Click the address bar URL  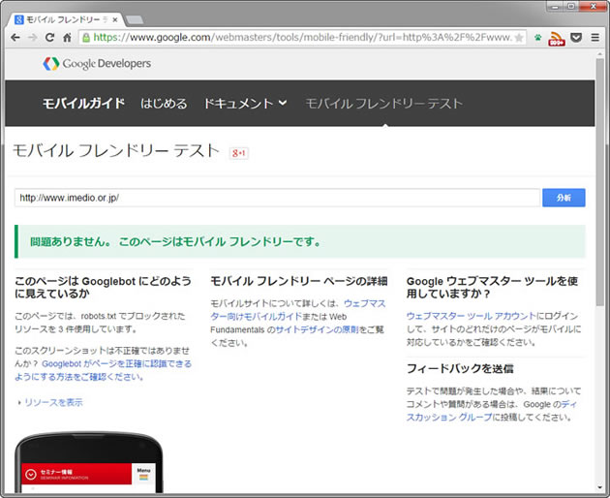click(x=302, y=38)
